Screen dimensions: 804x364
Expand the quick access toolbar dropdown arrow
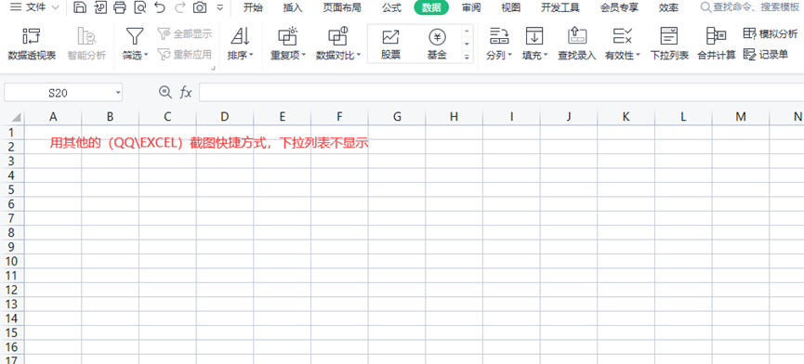[x=220, y=7]
